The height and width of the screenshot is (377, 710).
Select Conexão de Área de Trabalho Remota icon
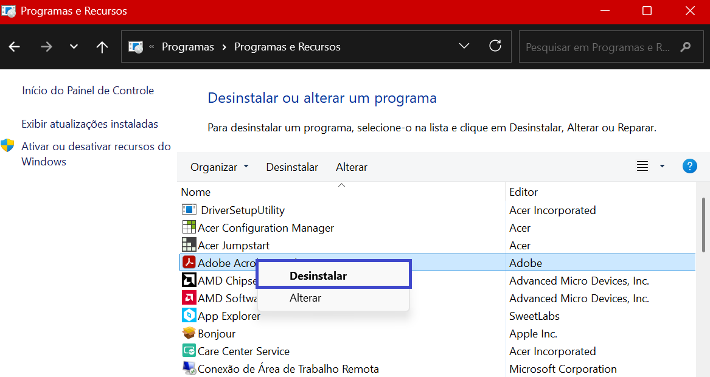tap(189, 368)
